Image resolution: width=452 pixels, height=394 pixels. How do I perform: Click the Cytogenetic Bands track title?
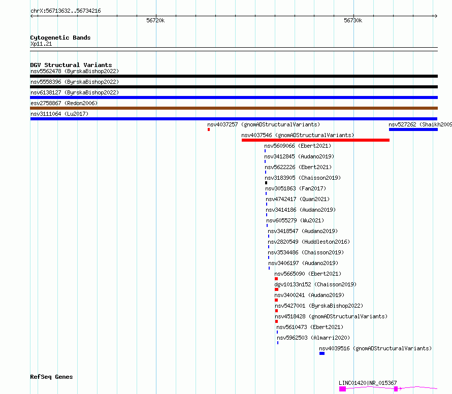point(60,38)
